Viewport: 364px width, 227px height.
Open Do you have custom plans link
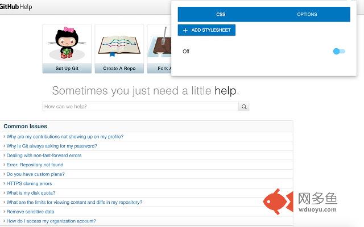[35, 174]
